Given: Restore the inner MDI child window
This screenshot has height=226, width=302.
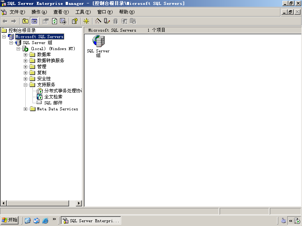Looking at the screenshot, I should pyautogui.click(x=291, y=12).
